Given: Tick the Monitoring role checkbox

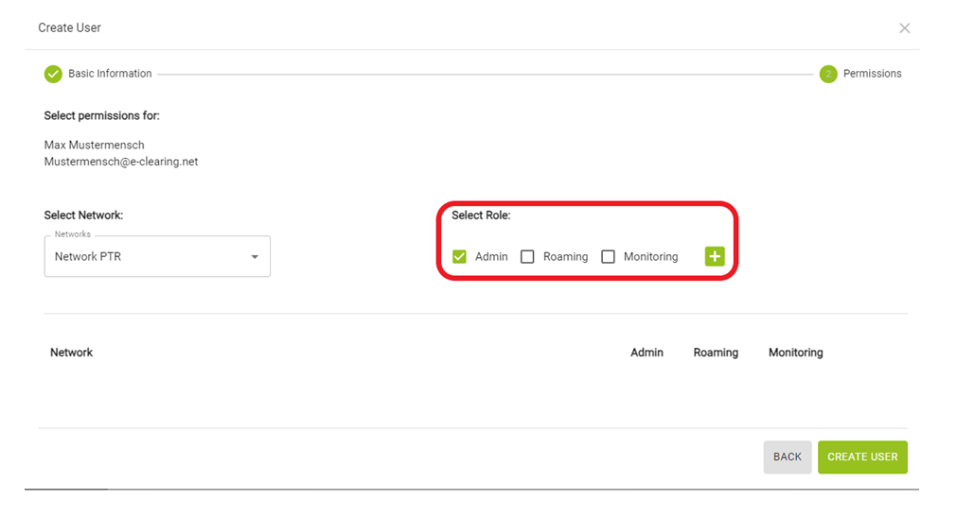Looking at the screenshot, I should click(x=608, y=257).
